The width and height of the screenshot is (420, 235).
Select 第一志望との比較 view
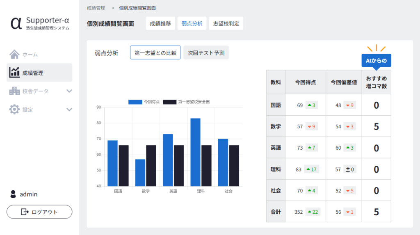pyautogui.click(x=155, y=52)
